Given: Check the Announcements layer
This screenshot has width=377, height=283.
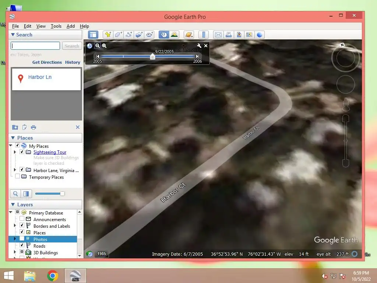Looking at the screenshot, I should pos(22,219).
